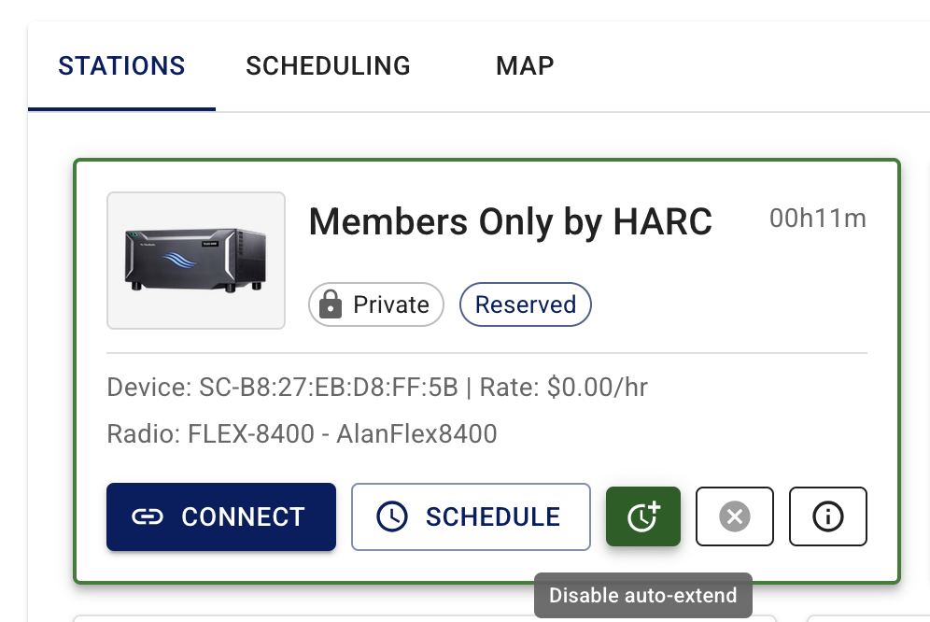The height and width of the screenshot is (622, 930).
Task: Cancel reservation using the gray X button
Action: click(x=734, y=516)
